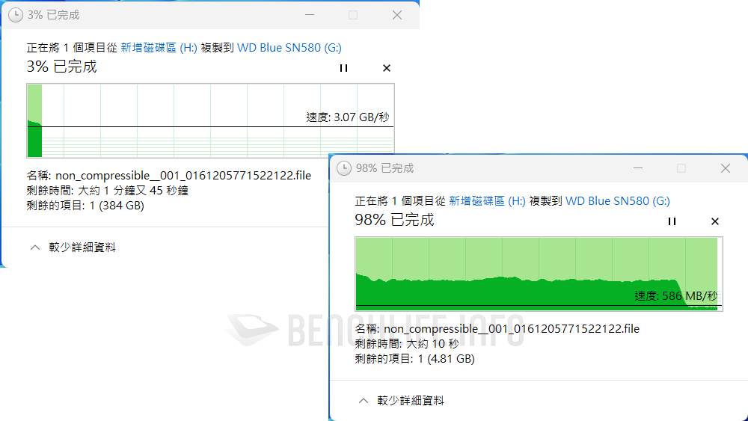
Task: Collapse 較少詳細資料 in the 98% dialog
Action: click(402, 401)
